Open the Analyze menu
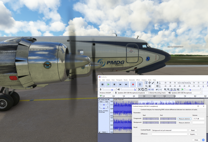 tap(144, 80)
